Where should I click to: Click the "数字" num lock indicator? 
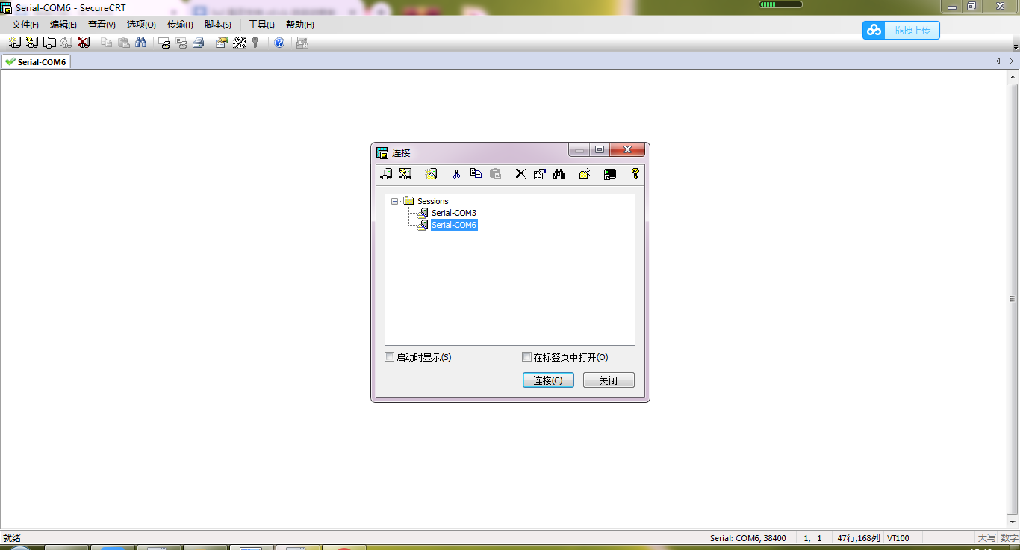1009,538
